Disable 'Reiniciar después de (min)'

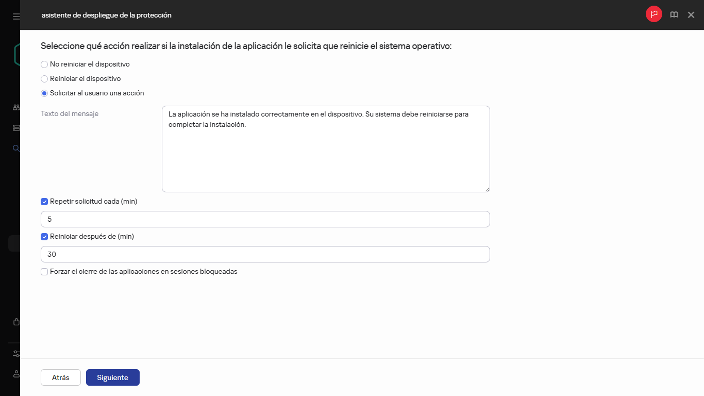[x=44, y=237]
